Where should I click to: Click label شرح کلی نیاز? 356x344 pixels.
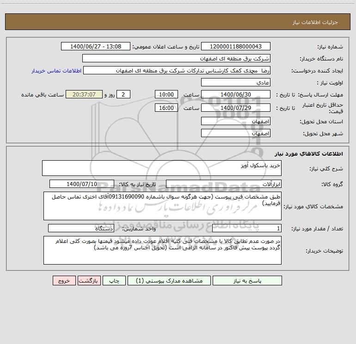click(326, 169)
